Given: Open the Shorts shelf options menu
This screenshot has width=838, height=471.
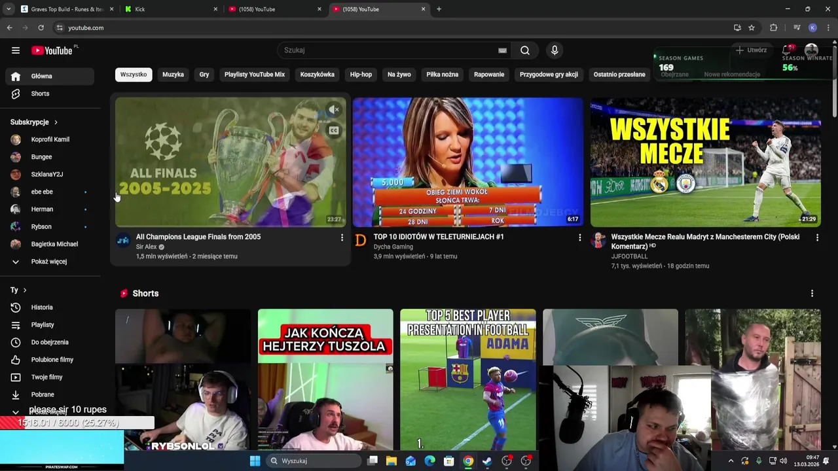Looking at the screenshot, I should tap(812, 294).
